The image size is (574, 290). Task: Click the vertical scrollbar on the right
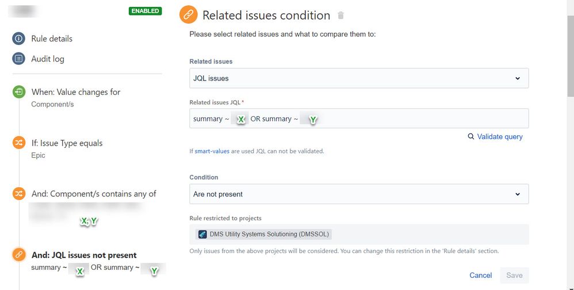tap(569, 58)
